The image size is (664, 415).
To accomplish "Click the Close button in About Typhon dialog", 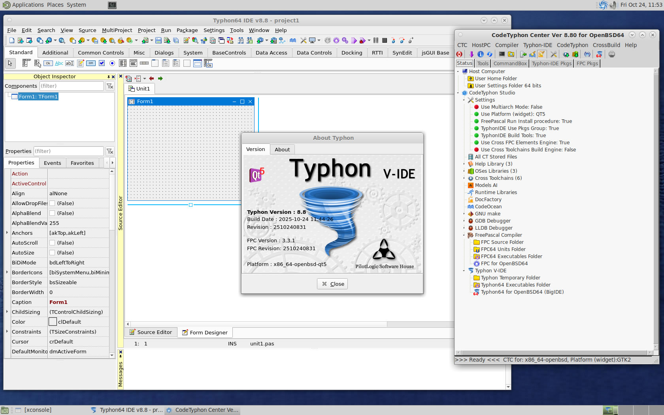I will (332, 284).
